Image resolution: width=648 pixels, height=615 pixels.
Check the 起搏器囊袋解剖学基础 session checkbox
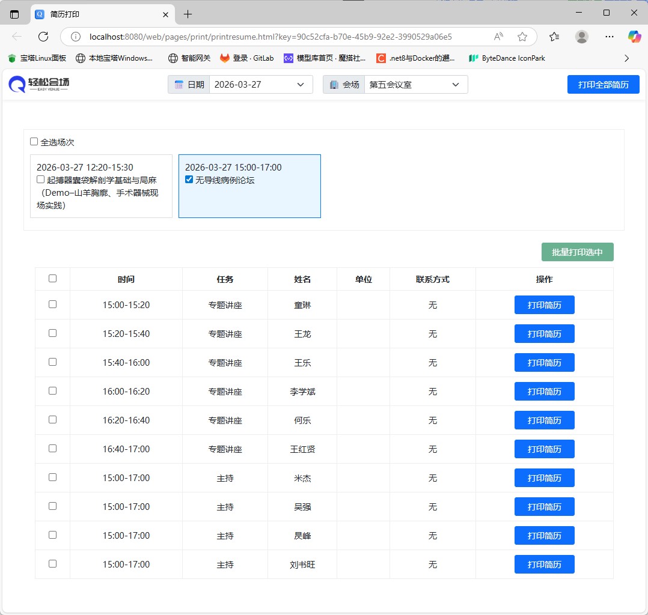pyautogui.click(x=40, y=179)
